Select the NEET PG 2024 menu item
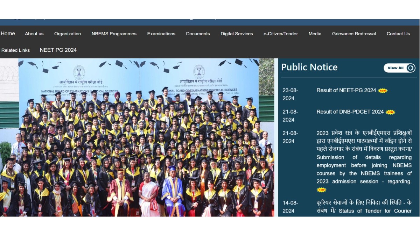The width and height of the screenshot is (420, 236). tap(58, 50)
